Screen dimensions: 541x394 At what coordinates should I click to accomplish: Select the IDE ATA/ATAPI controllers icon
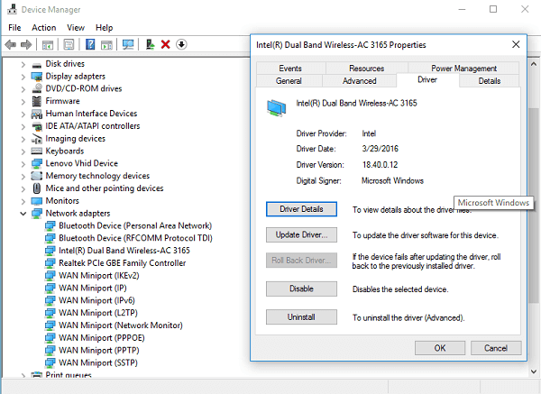37,126
